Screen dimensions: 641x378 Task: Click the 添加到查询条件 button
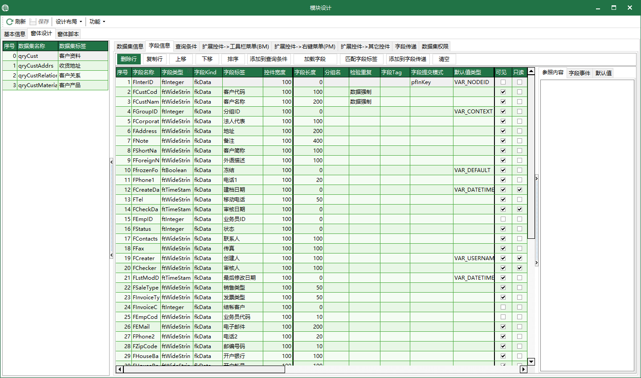269,59
